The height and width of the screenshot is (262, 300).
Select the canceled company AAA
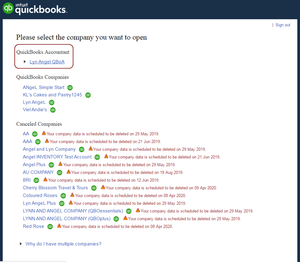[27, 142]
